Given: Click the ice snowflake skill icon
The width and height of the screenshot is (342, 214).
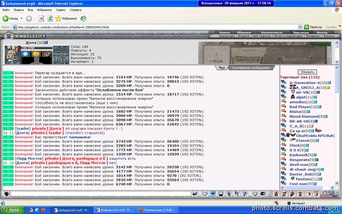Looking at the screenshot, I should pyautogui.click(x=26, y=54).
